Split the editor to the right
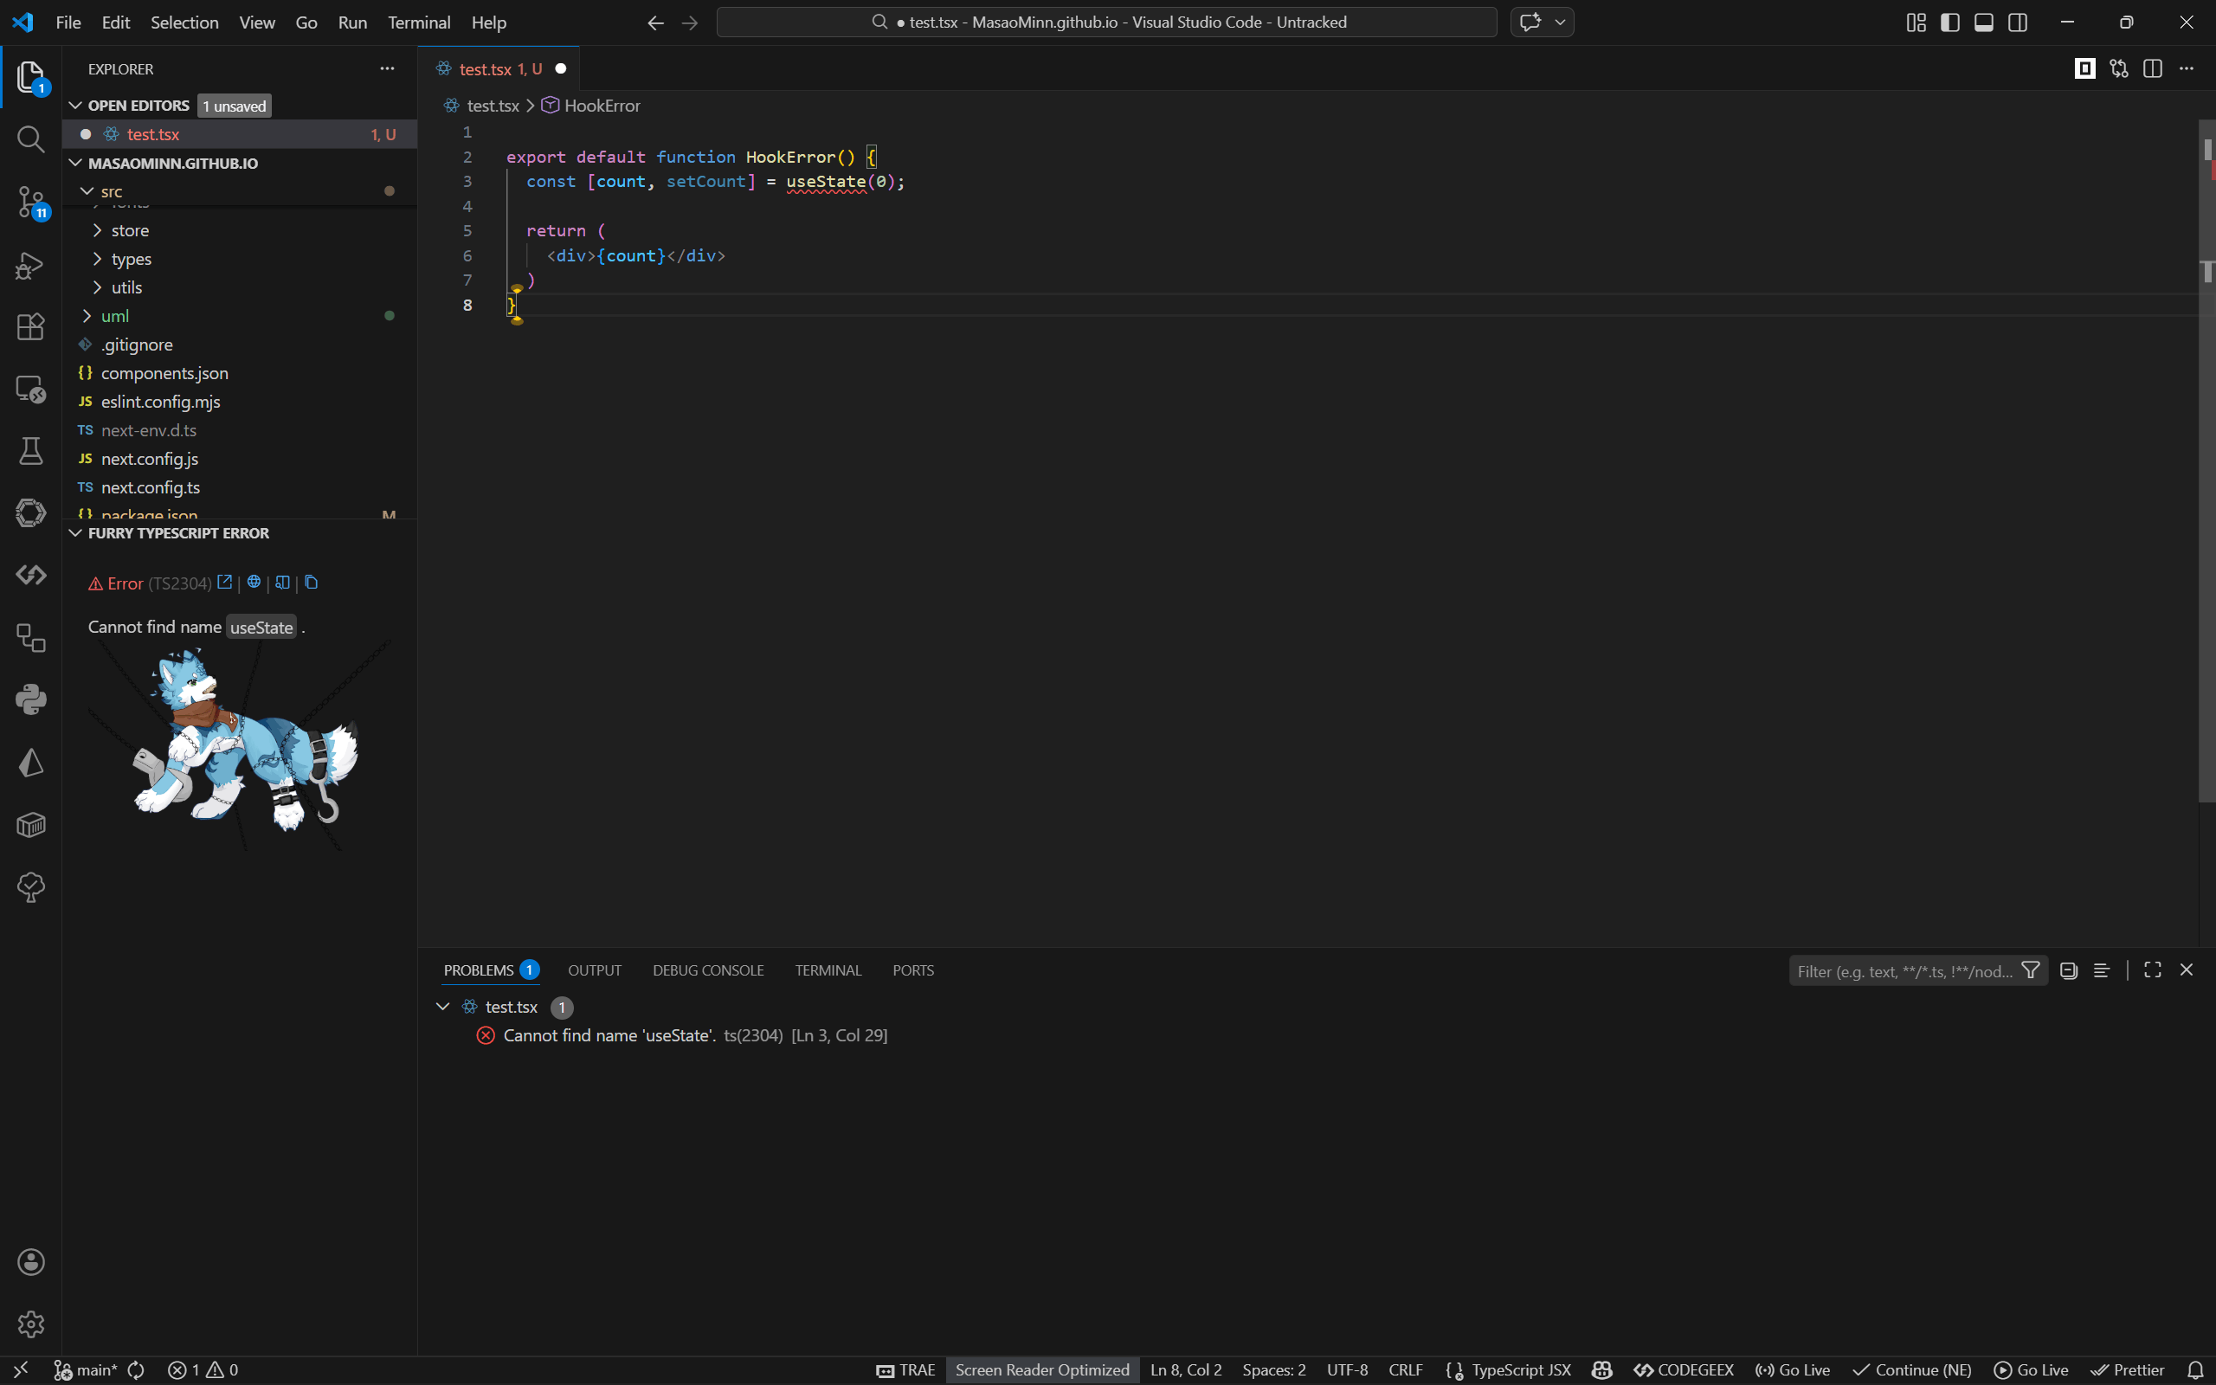Image resolution: width=2216 pixels, height=1385 pixels. click(x=2153, y=68)
